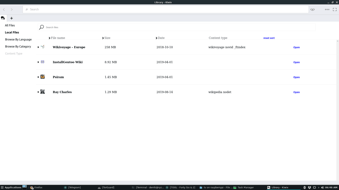Click the reset sort link
The height and width of the screenshot is (190, 339).
pos(269,38)
